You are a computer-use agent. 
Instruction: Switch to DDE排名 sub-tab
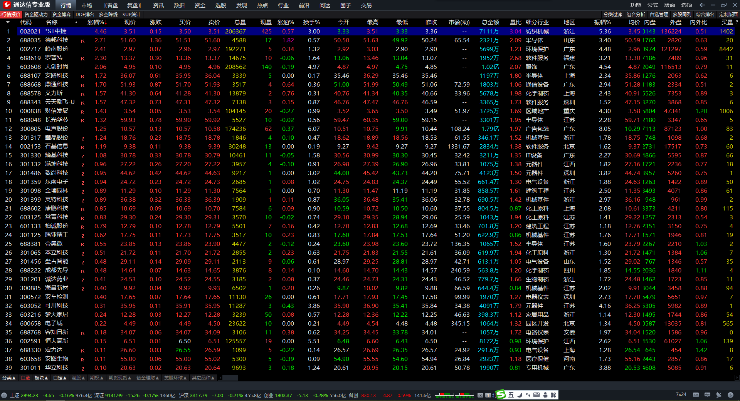pyautogui.click(x=85, y=15)
